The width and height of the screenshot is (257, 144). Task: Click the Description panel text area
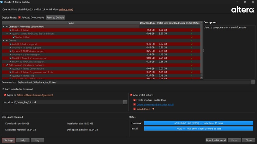(229, 52)
